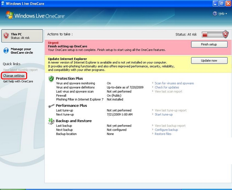The width and height of the screenshot is (232, 190).
Task: Click Restore files link
Action: 163,134
